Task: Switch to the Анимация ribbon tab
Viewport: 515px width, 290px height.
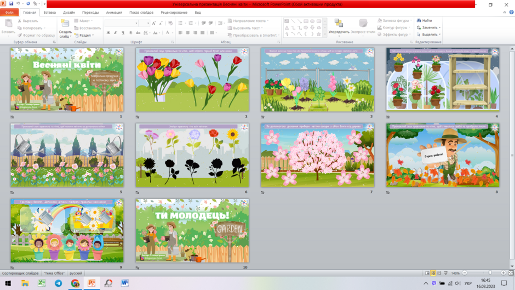Action: point(114,13)
